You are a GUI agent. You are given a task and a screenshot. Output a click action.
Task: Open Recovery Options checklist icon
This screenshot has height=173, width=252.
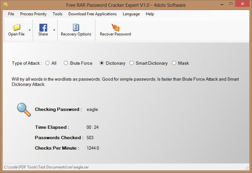click(76, 27)
